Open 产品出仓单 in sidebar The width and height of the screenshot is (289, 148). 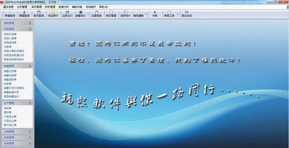(10, 121)
